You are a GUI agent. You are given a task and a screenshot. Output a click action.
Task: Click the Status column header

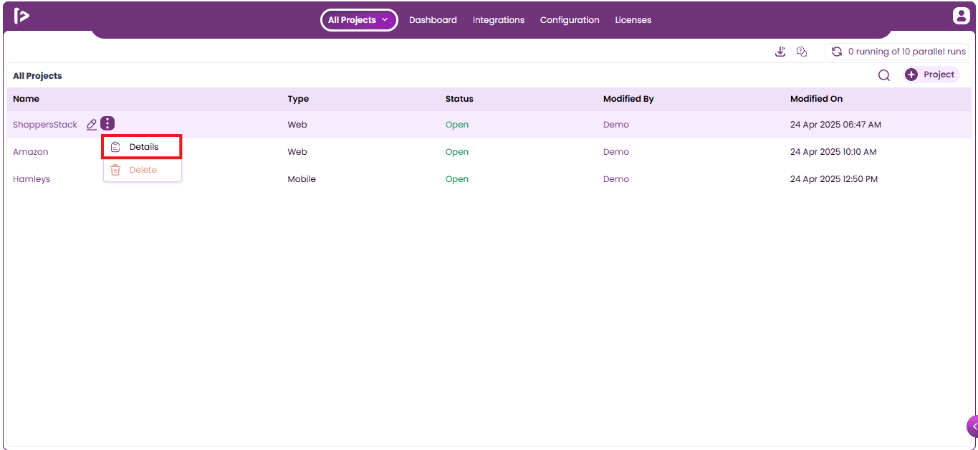459,99
